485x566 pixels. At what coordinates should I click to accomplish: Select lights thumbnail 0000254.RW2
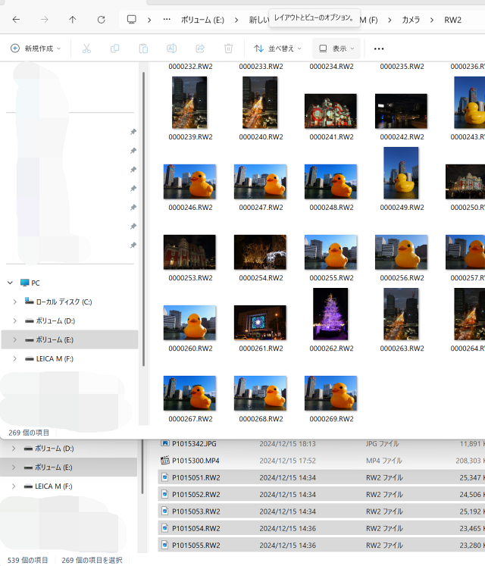(x=260, y=252)
